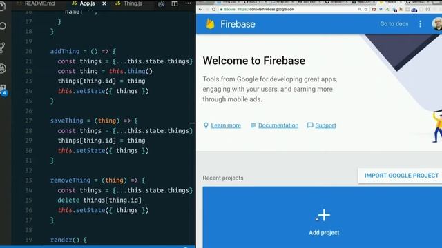The image size is (442, 248).
Task: Click the Firebase title text in header
Action: point(238,24)
